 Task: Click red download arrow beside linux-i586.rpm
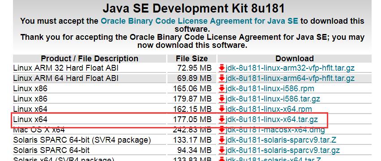[222, 89]
